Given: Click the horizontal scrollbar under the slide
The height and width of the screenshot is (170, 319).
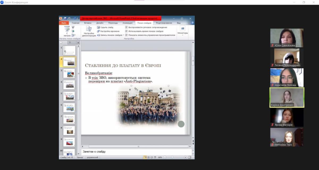Looking at the screenshot, I should [138, 146].
